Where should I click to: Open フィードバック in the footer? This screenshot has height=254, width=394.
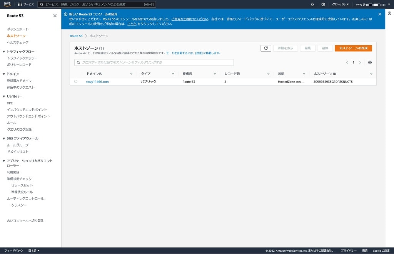tap(13, 251)
